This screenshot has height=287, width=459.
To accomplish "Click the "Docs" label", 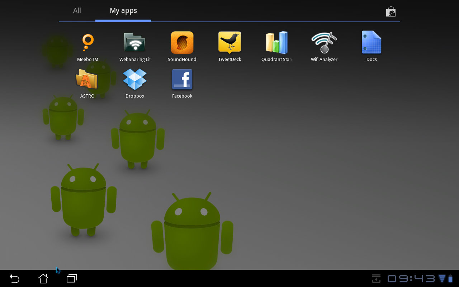I will click(x=372, y=60).
